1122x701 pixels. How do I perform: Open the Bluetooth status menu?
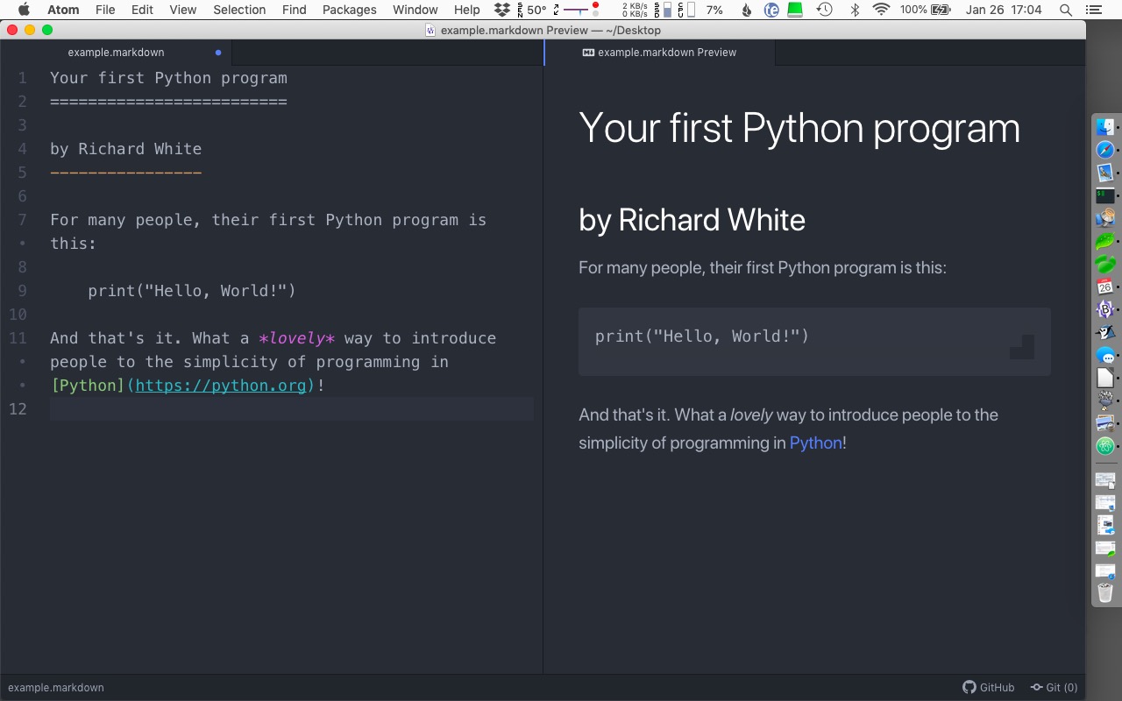click(x=855, y=10)
